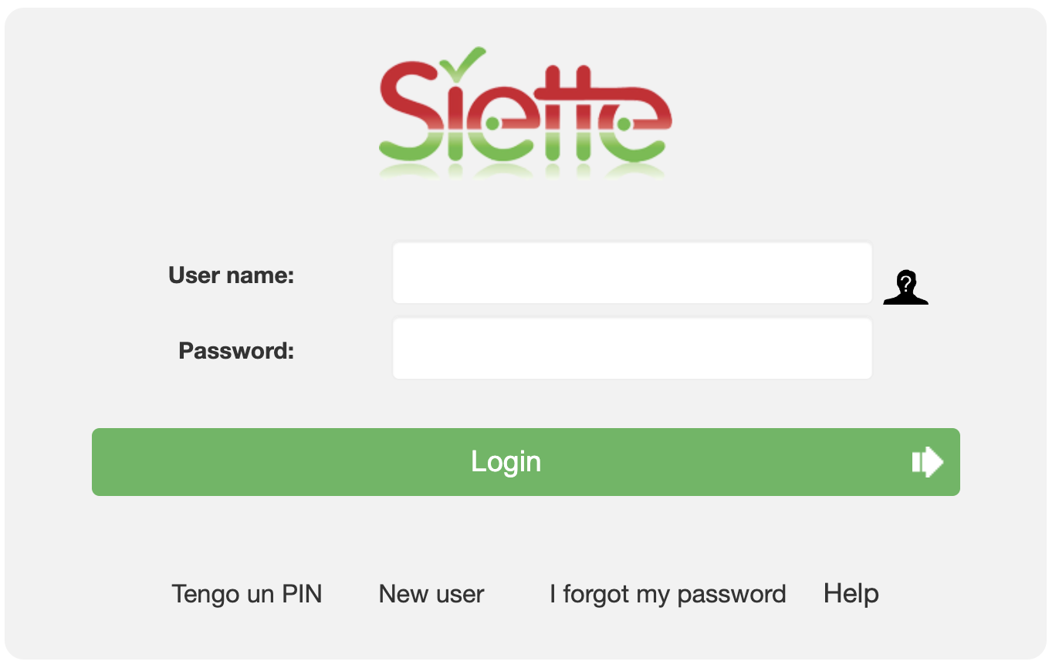
Task: Follow the I forgot my password link
Action: point(668,594)
